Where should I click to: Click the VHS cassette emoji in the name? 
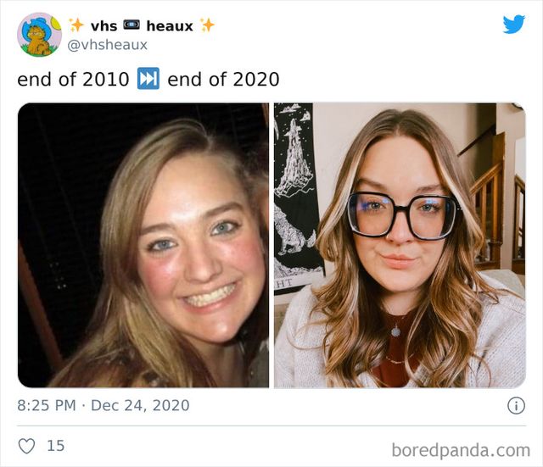[132, 26]
